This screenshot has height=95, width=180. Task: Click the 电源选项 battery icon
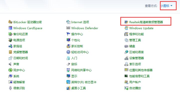coord(10,40)
